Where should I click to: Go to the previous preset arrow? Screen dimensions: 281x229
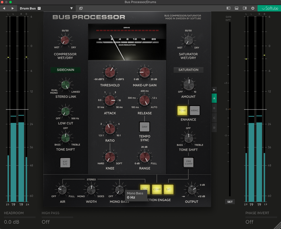(x=4, y=8)
